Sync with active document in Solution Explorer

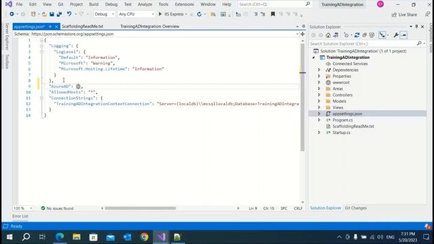tap(357, 35)
